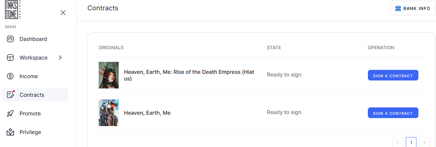Go to the previous page arrow
Viewport: 436px width, 147px height.
(398, 142)
